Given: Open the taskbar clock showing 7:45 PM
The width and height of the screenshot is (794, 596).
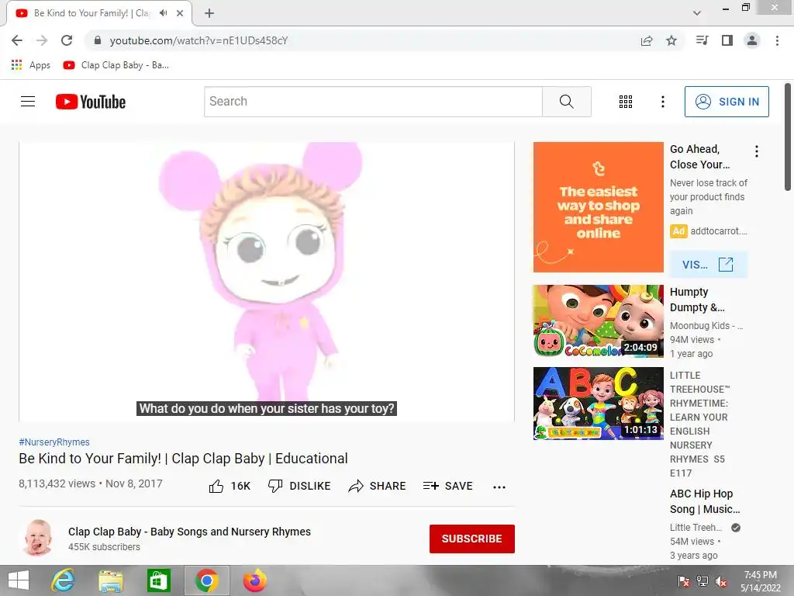Looking at the screenshot, I should click(x=760, y=581).
